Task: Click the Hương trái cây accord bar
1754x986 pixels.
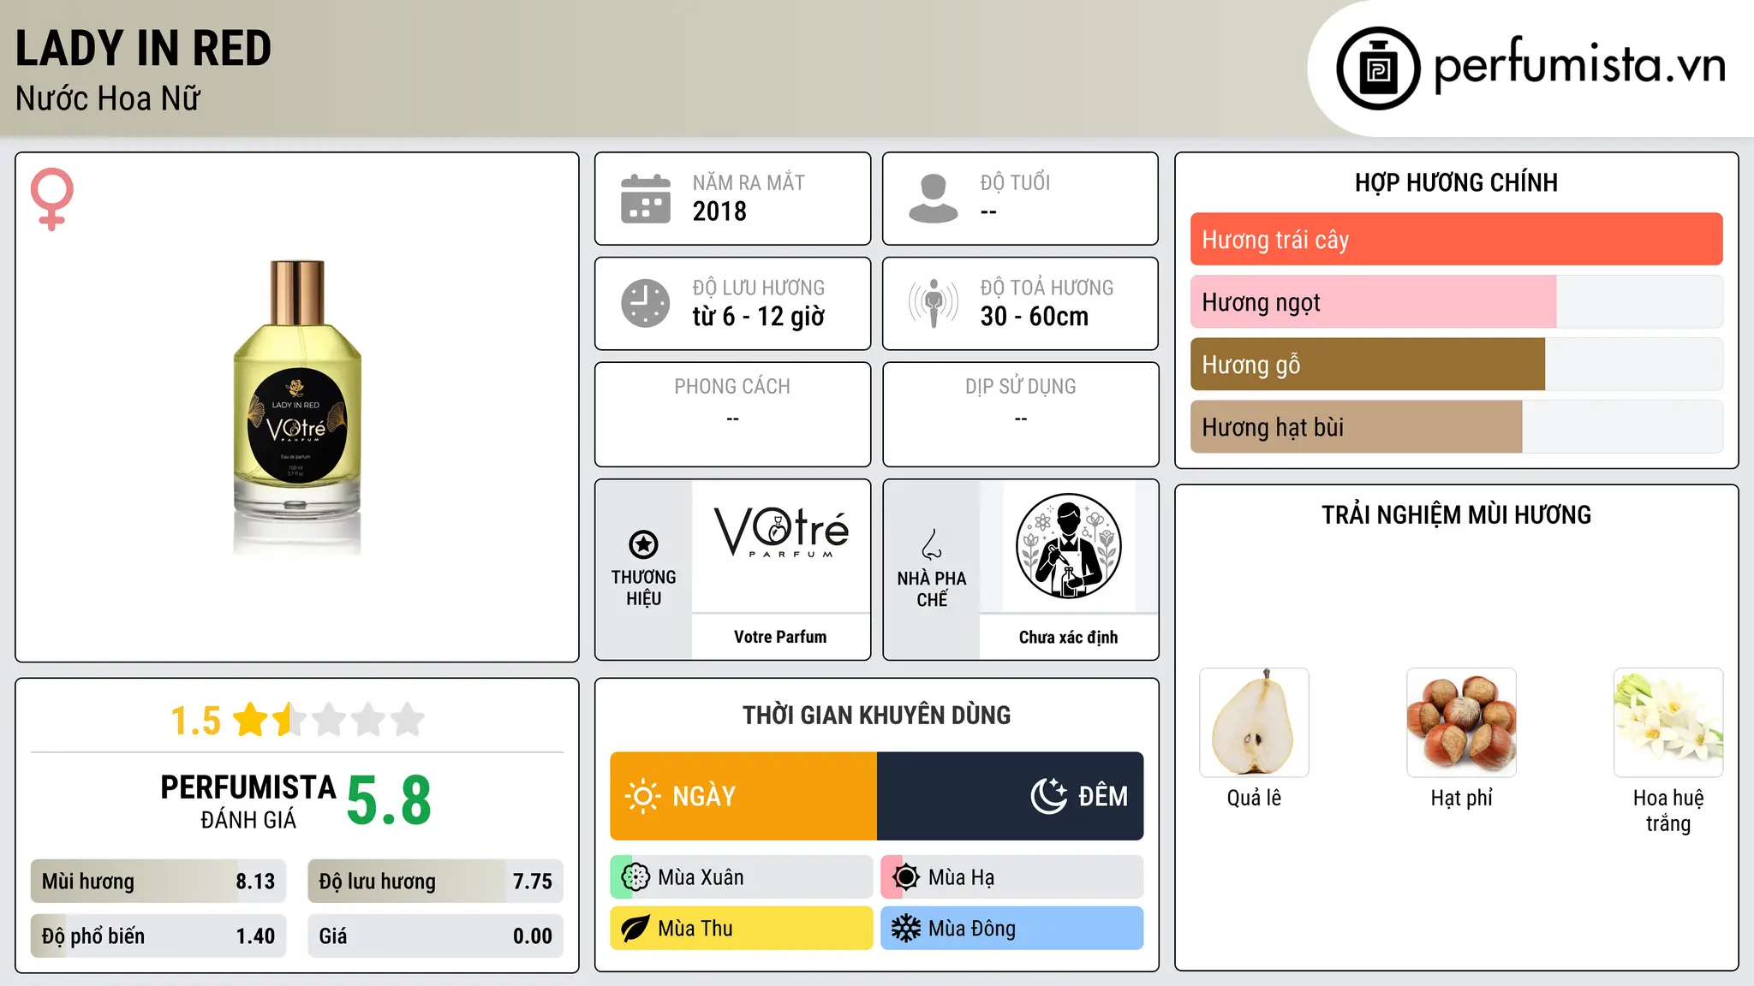Action: [1456, 240]
